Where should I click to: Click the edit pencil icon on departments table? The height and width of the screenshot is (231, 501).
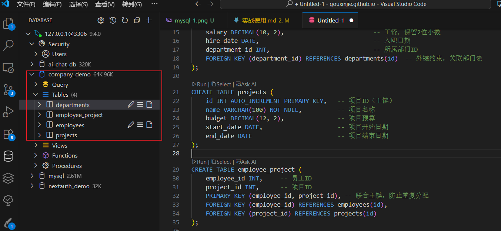tap(130, 104)
